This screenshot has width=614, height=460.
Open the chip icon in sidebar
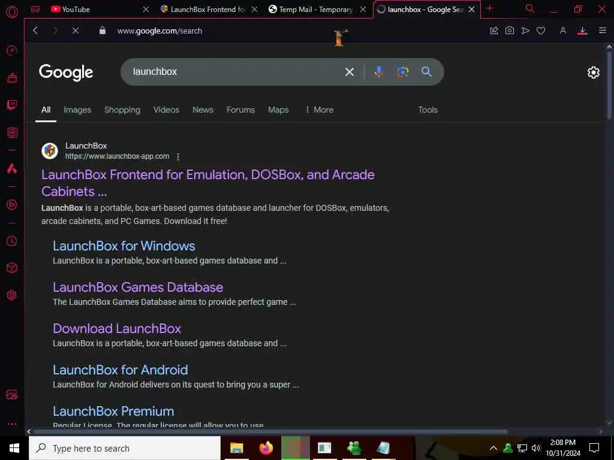(12, 132)
